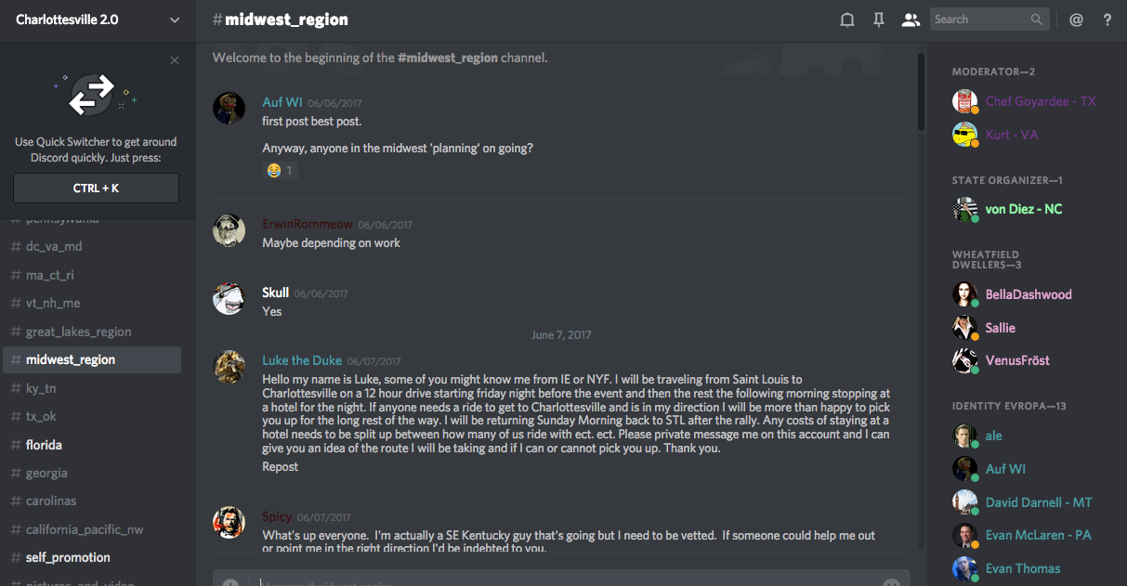The image size is (1127, 586).
Task: Switch to the great_lakes_region channel
Action: tap(79, 332)
